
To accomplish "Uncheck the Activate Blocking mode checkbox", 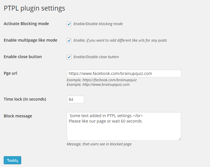I will click(x=69, y=24).
